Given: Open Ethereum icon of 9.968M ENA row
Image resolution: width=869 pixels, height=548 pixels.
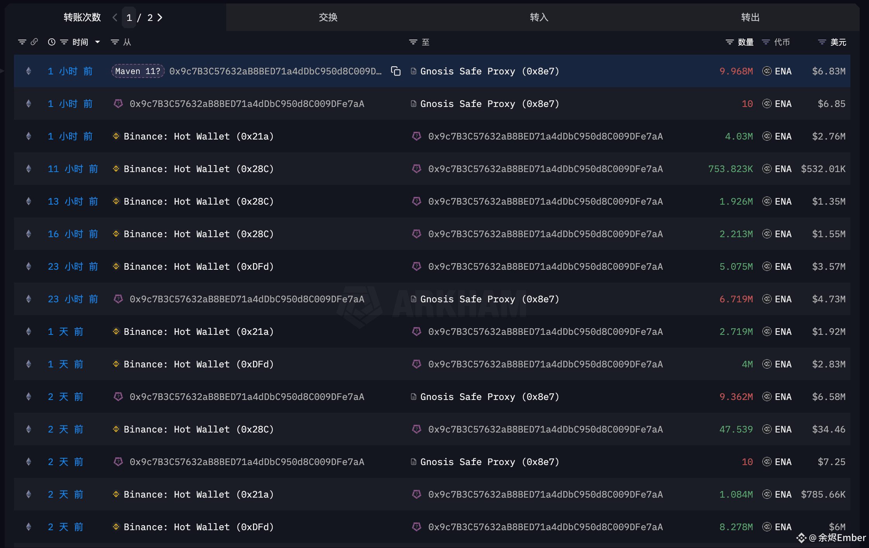Looking at the screenshot, I should [x=28, y=71].
